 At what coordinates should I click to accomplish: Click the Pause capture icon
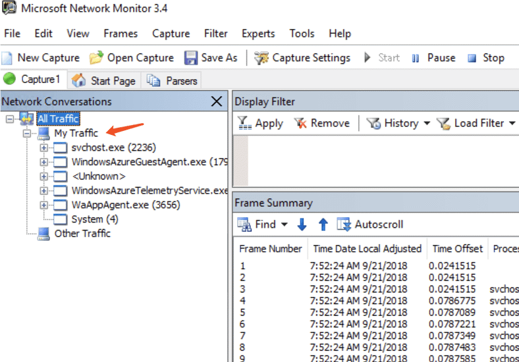[x=416, y=58]
